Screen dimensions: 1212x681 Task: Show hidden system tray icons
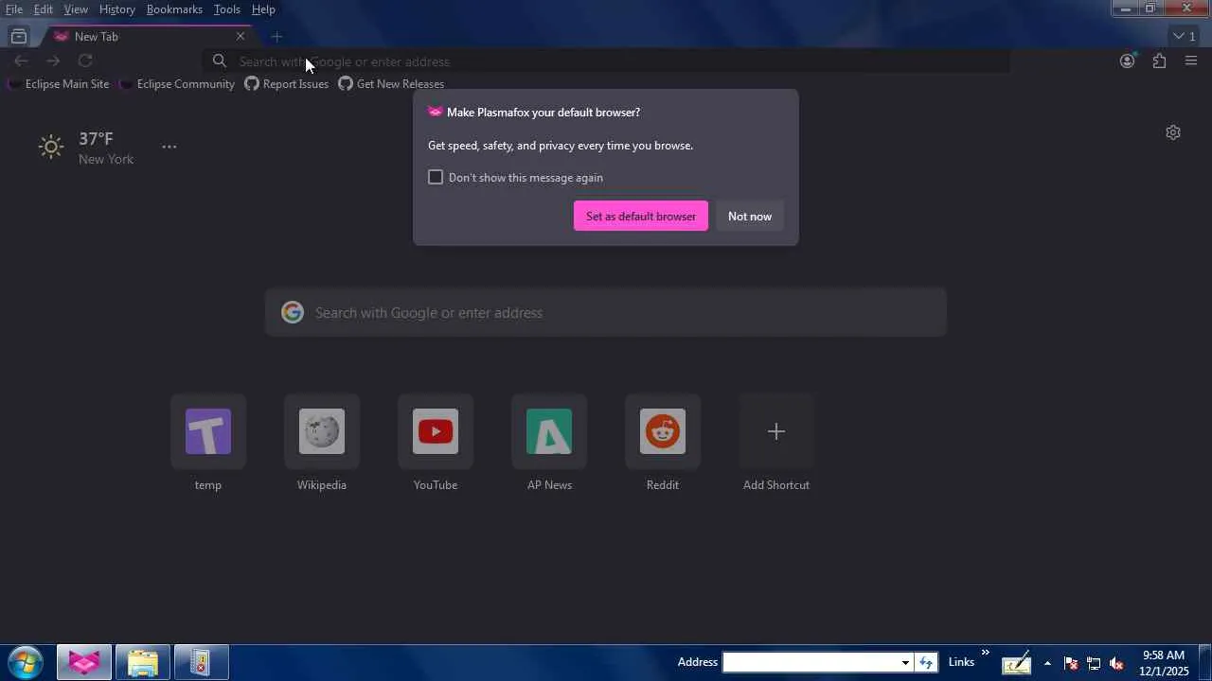click(x=1047, y=663)
